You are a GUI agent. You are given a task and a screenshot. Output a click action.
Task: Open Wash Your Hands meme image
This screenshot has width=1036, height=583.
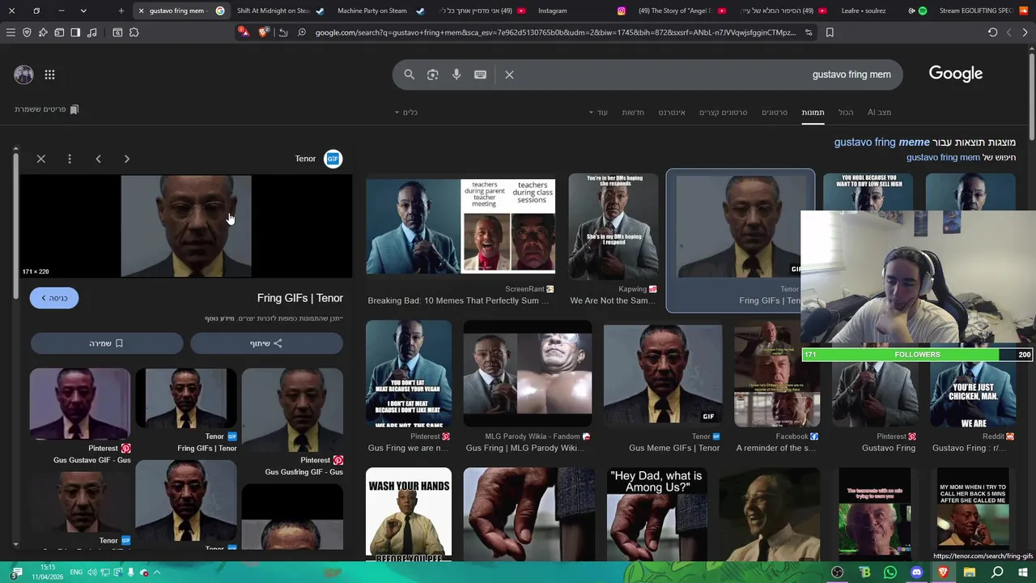click(x=409, y=514)
